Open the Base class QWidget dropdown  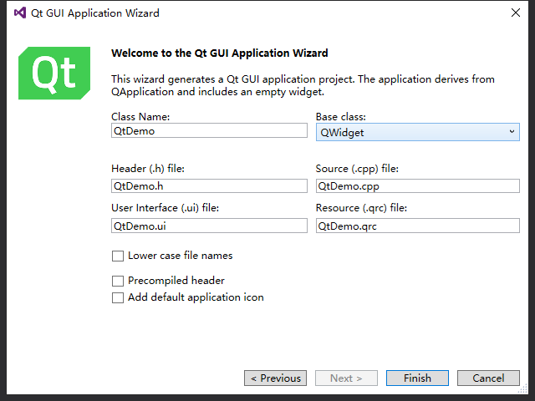(x=418, y=132)
